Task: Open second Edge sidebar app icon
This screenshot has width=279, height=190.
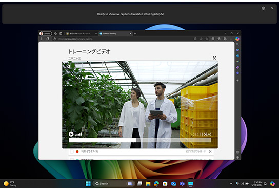Action: coord(237,50)
